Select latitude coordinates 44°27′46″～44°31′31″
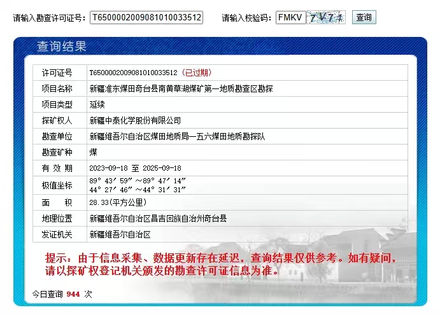 [138, 190]
